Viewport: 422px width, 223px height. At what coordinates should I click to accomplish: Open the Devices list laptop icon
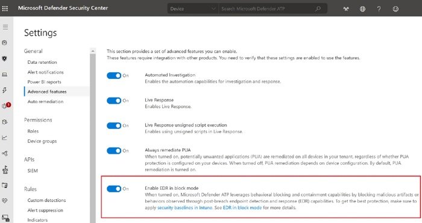coord(5,75)
